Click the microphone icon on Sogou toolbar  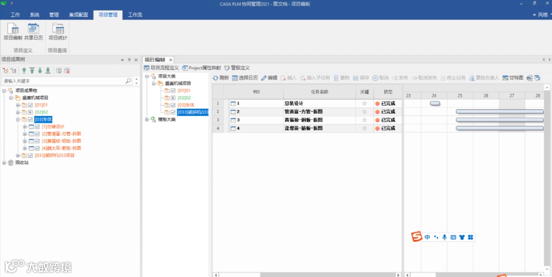click(445, 237)
